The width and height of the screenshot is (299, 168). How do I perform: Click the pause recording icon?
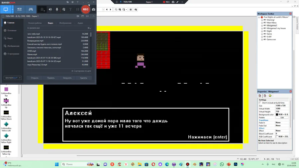(78, 9)
